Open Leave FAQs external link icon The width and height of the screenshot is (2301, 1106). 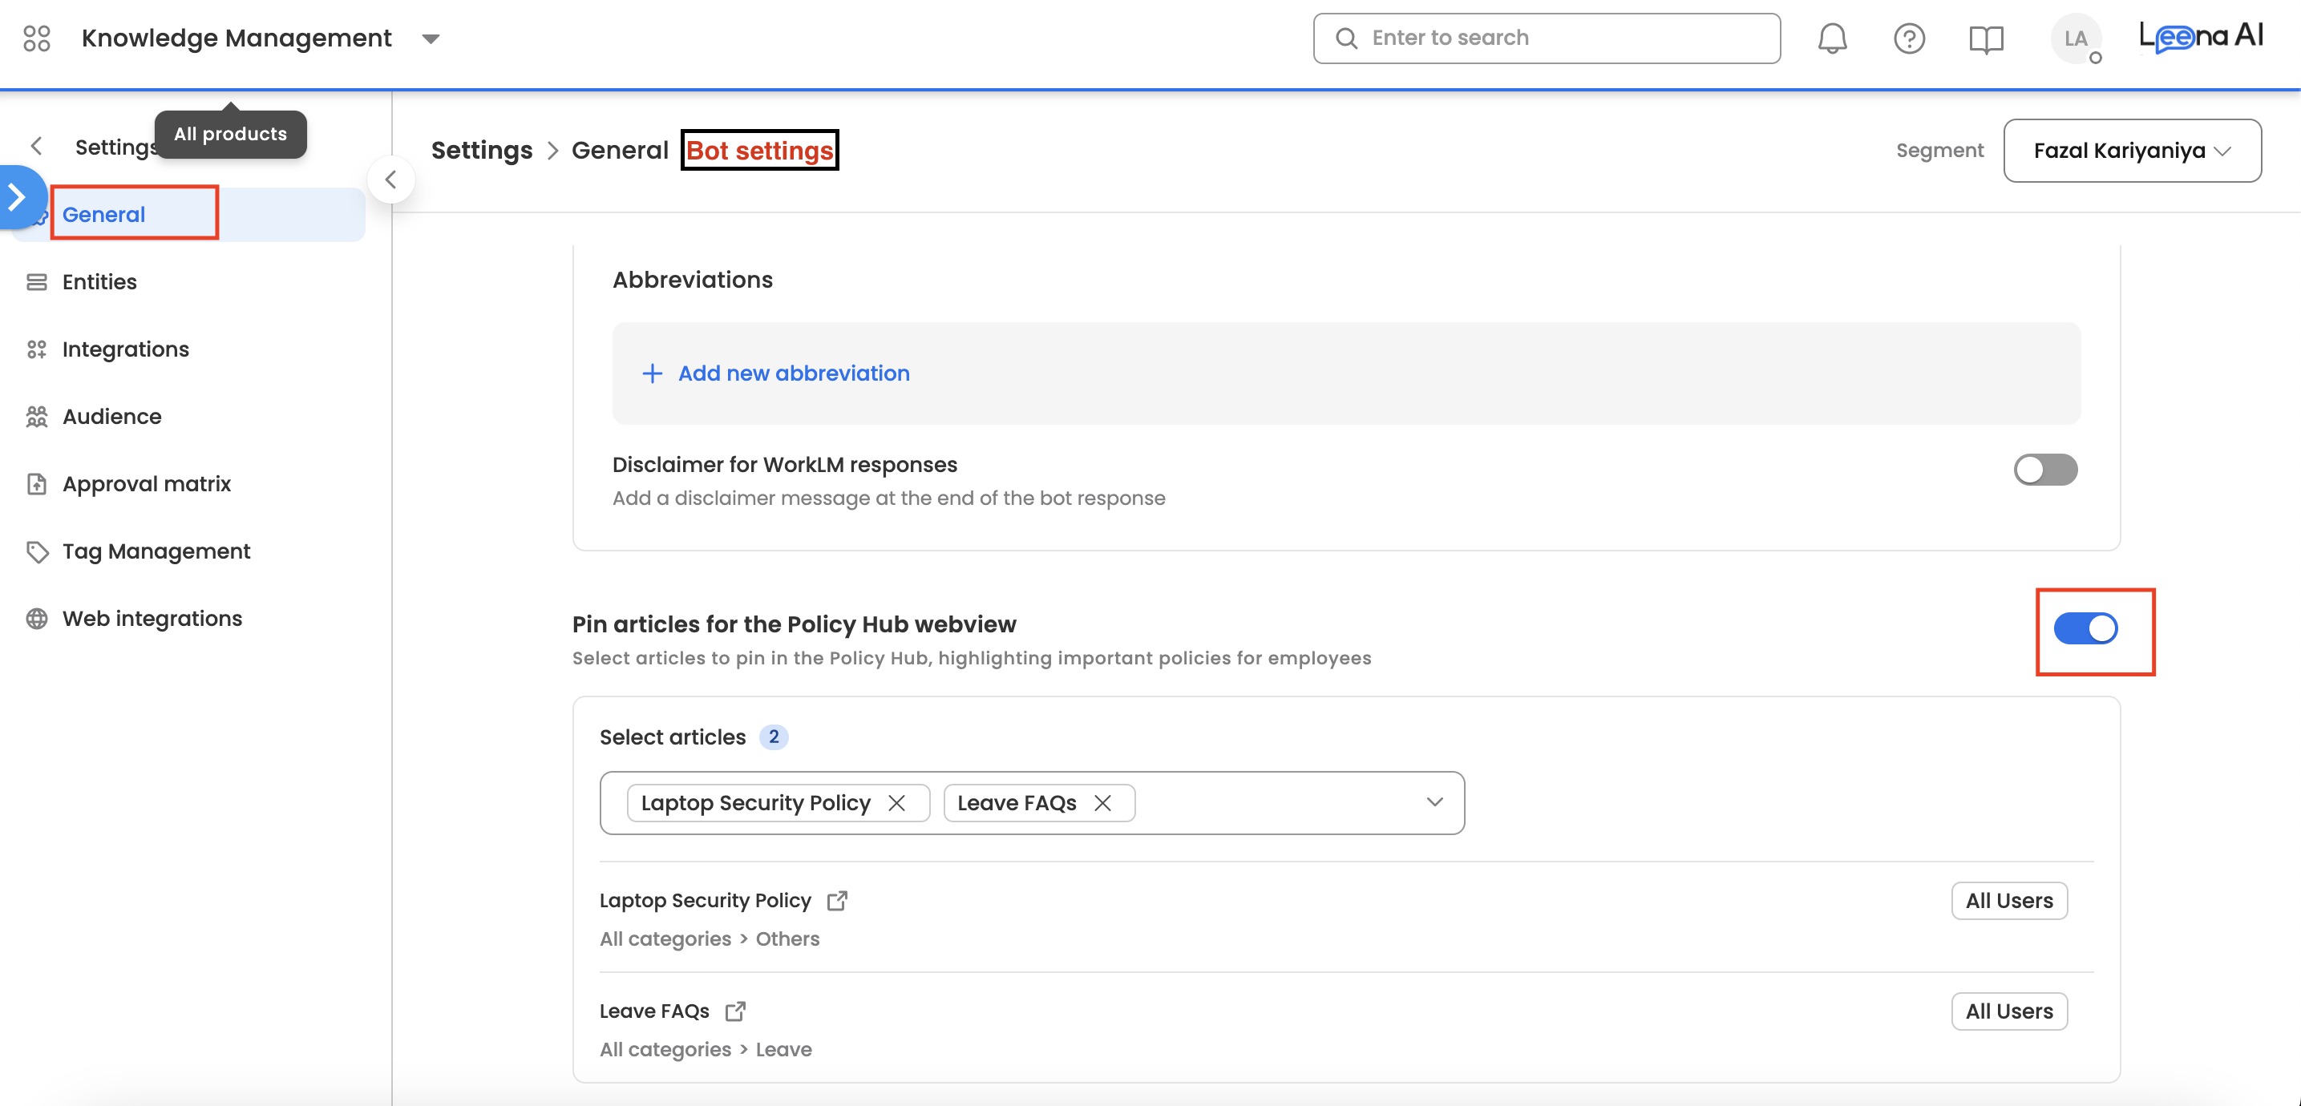click(734, 1011)
